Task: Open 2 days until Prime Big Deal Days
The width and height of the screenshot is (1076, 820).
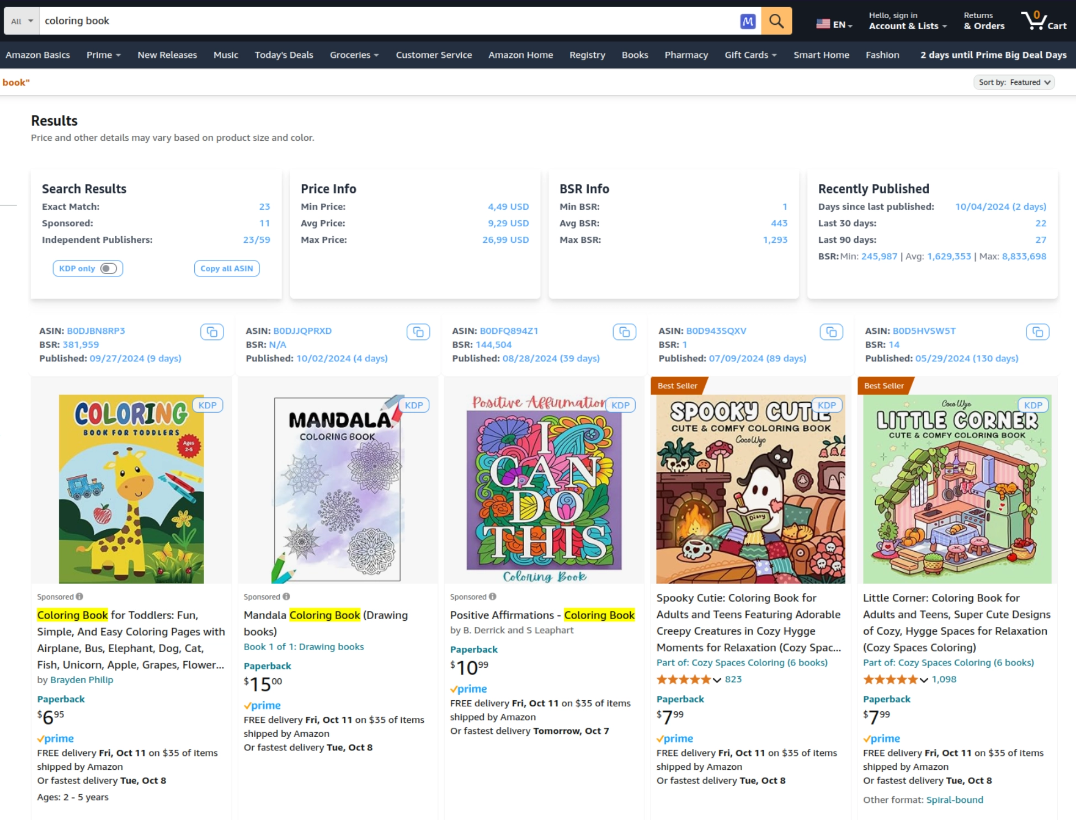Action: tap(993, 55)
